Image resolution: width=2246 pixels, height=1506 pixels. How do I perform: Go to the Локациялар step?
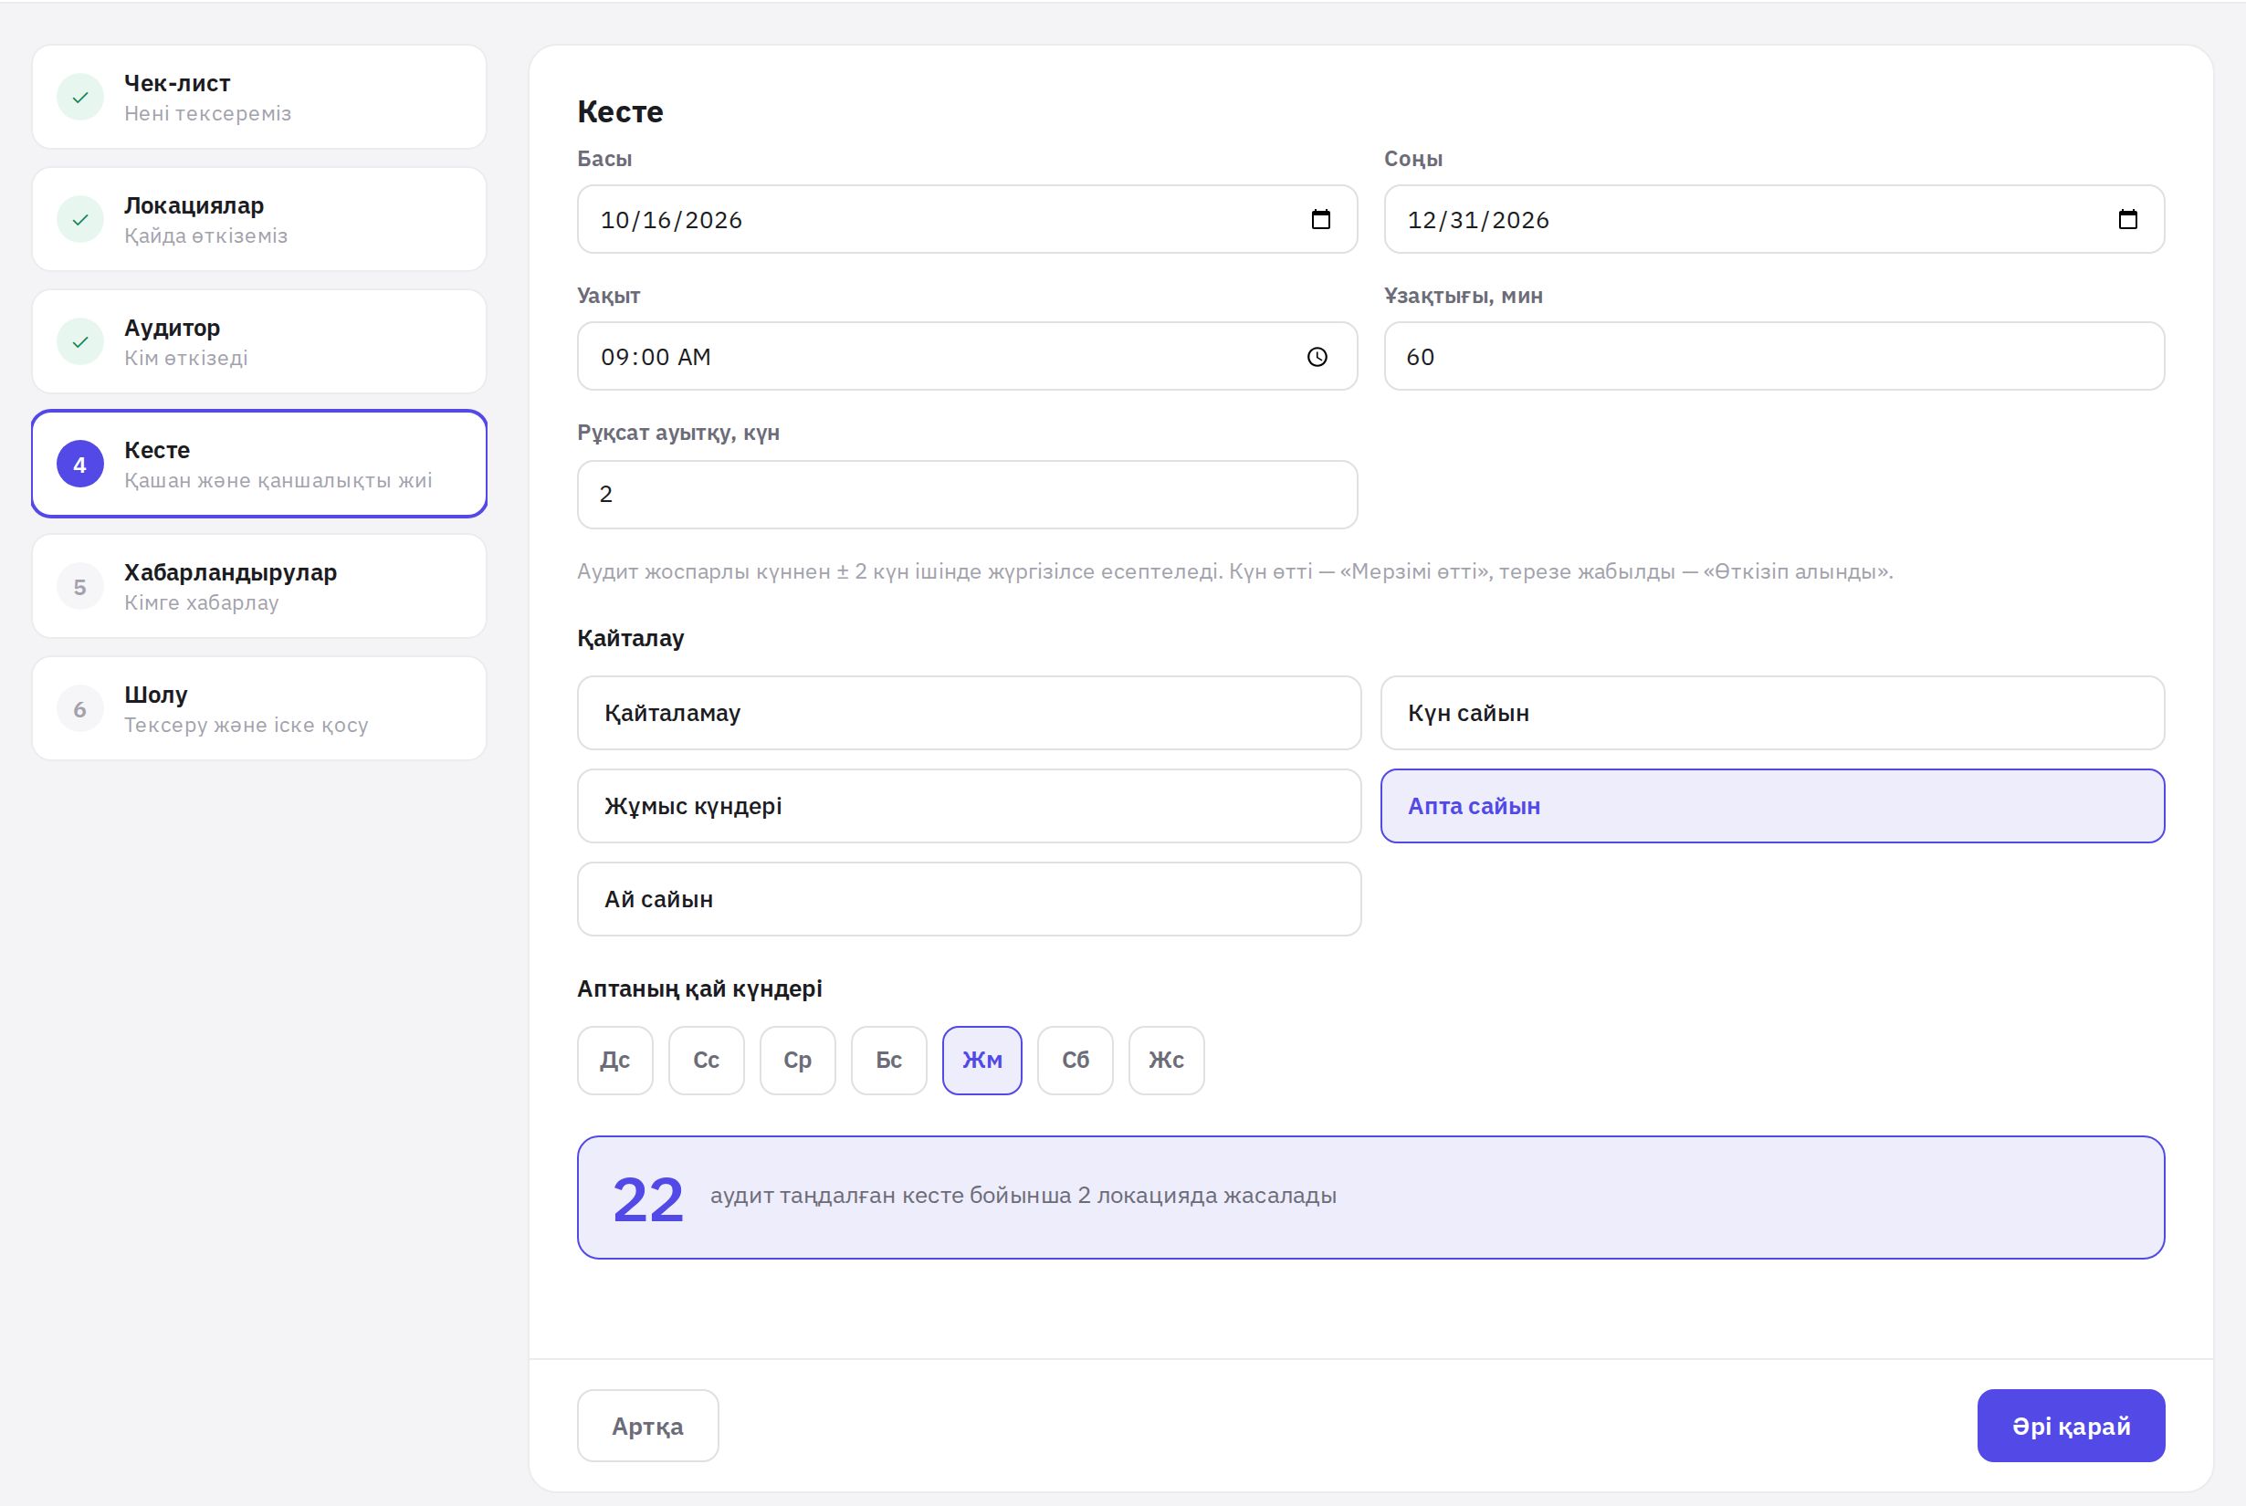pyautogui.click(x=259, y=219)
